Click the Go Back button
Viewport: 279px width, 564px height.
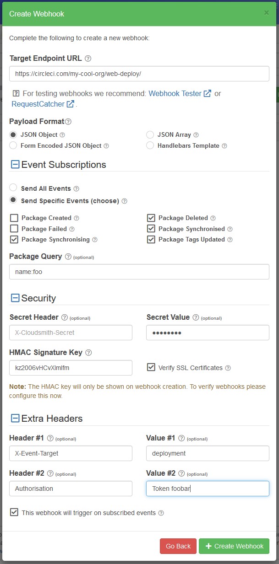click(x=178, y=546)
